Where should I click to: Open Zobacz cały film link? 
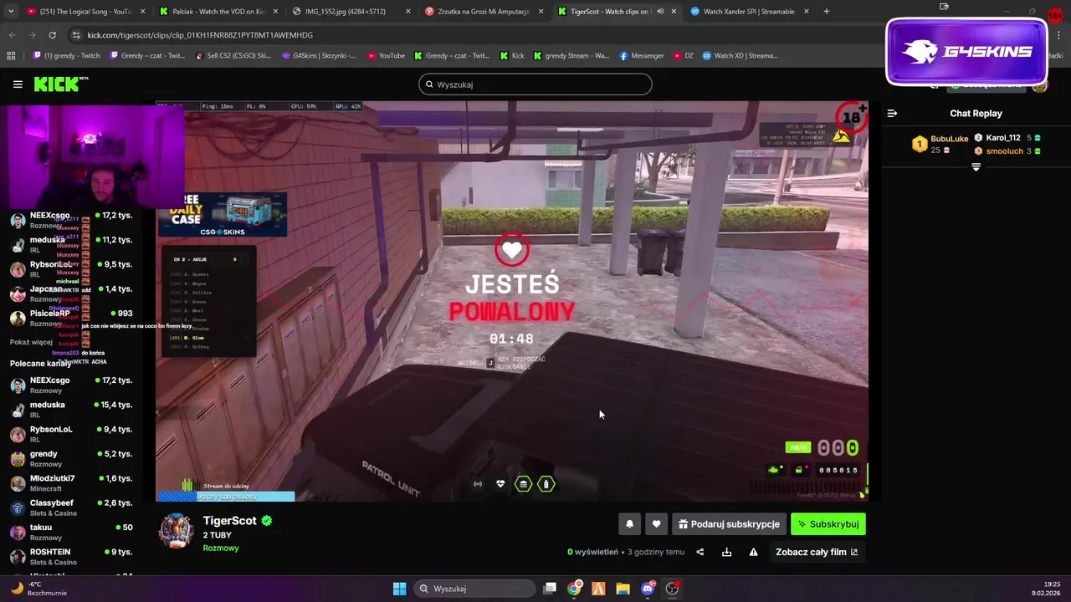(817, 552)
